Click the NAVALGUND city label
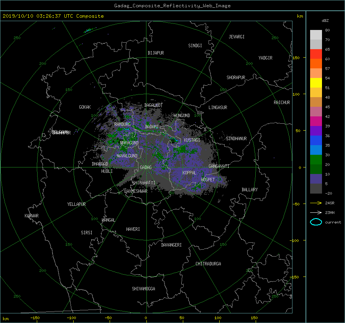This screenshot has height=323, width=345. point(127,156)
